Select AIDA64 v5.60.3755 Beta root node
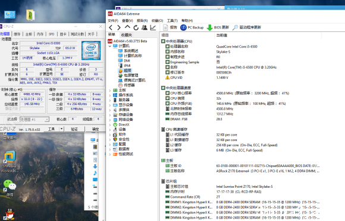This screenshot has height=221, width=345. 128,41
